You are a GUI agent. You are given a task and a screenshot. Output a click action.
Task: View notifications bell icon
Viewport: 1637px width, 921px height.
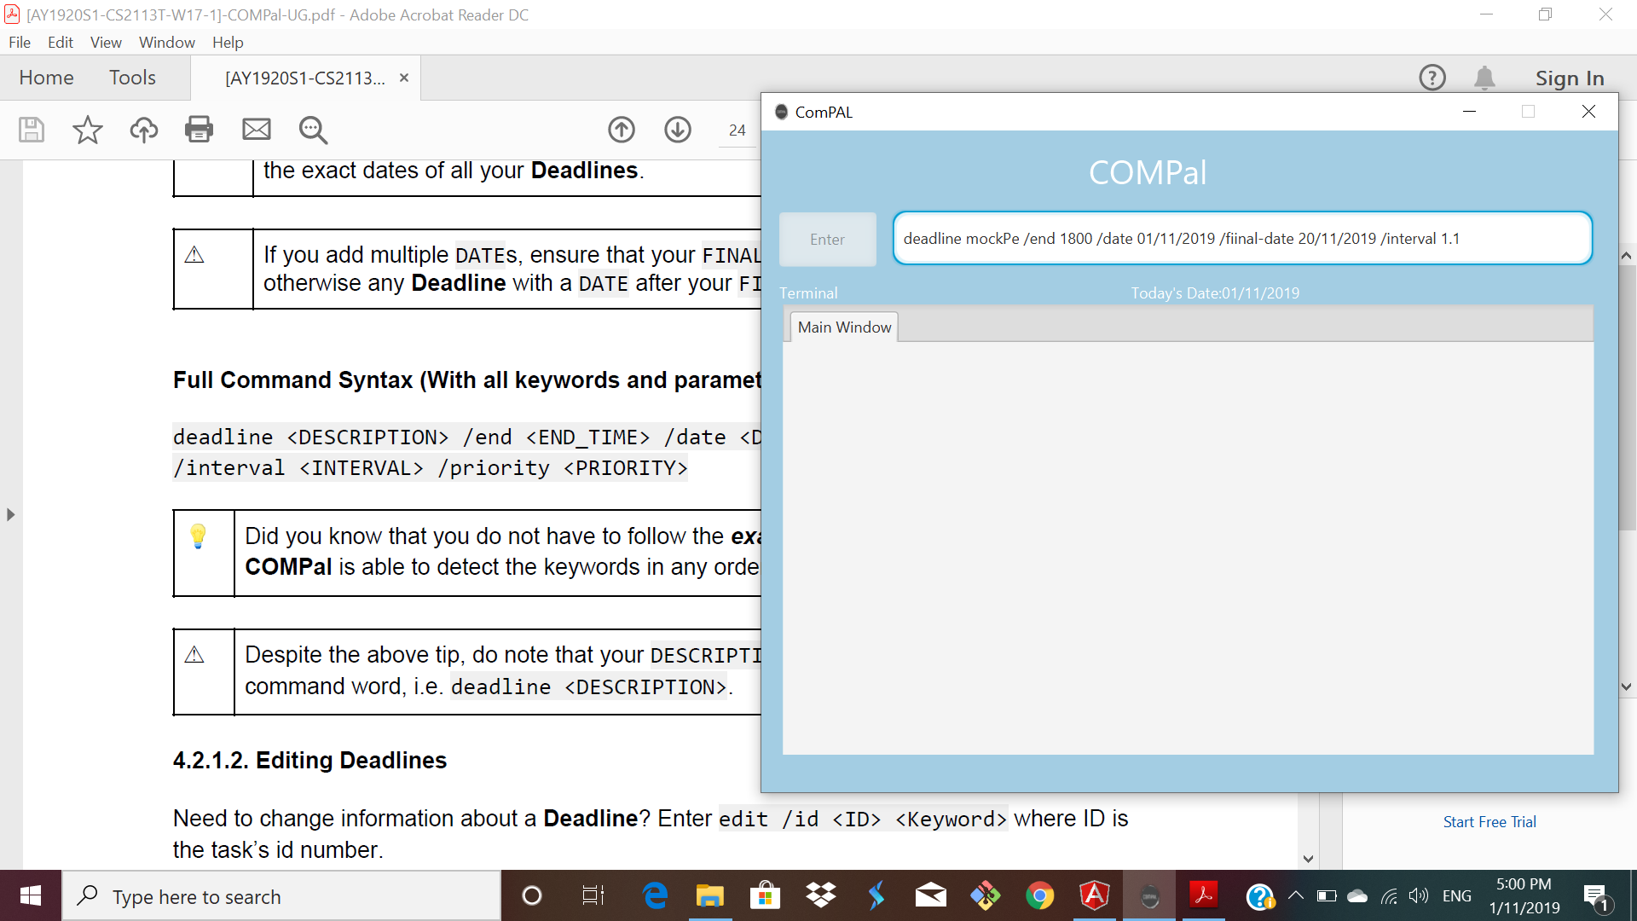(1484, 78)
